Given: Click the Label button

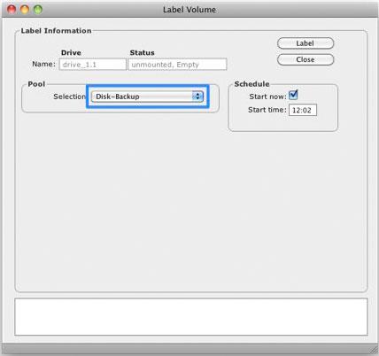Looking at the screenshot, I should pyautogui.click(x=306, y=43).
